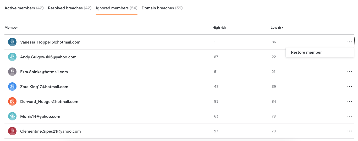Select Restore member menu option
The image size is (358, 141).
point(306,52)
